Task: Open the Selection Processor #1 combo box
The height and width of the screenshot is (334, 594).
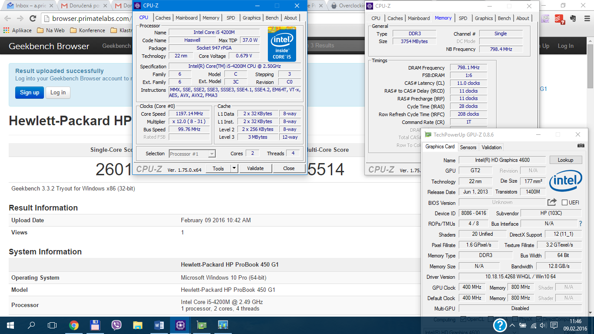Action: click(x=192, y=154)
